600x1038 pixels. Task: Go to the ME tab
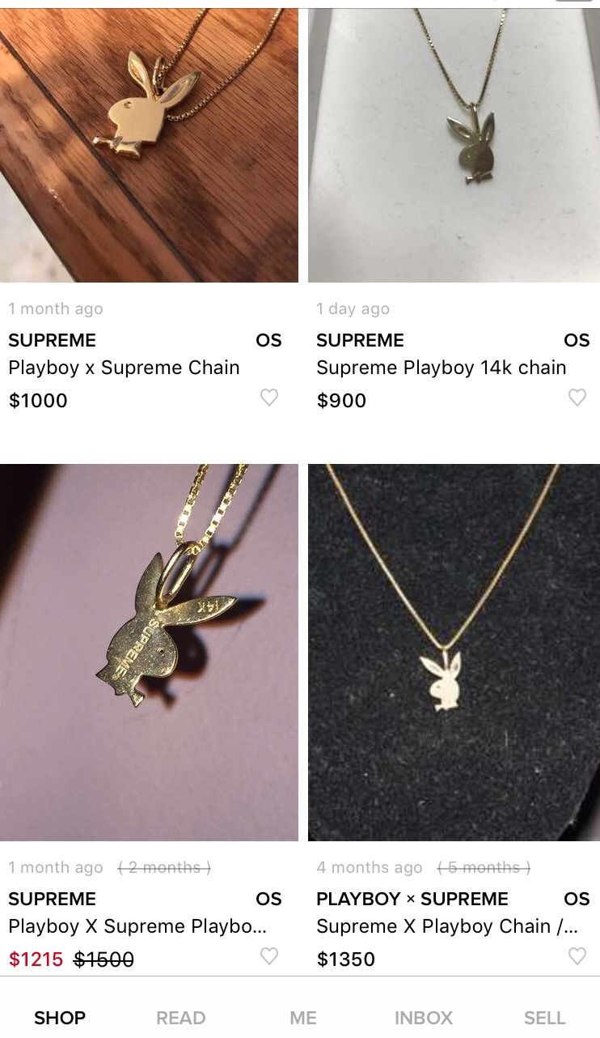pos(303,1017)
